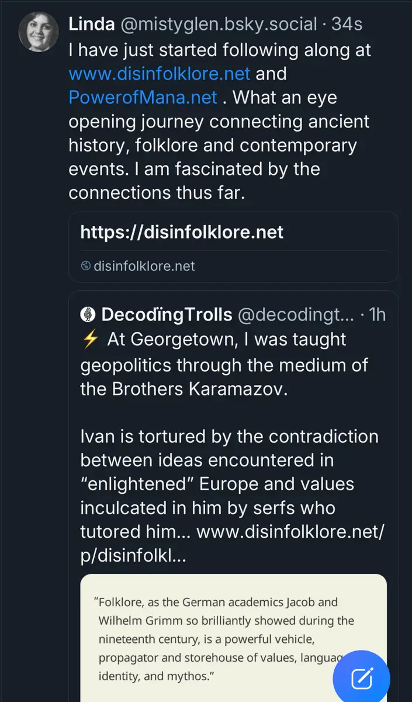This screenshot has height=702, width=412.
Task: Click the disinfolklore.net domain under card title
Action: coord(143,266)
